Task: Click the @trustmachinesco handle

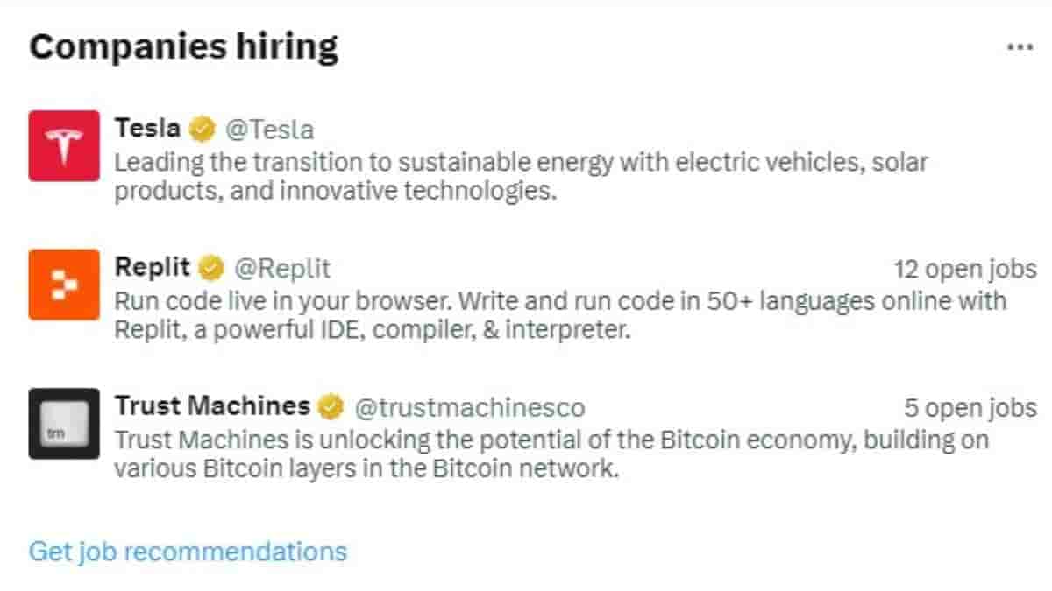Action: [x=469, y=407]
